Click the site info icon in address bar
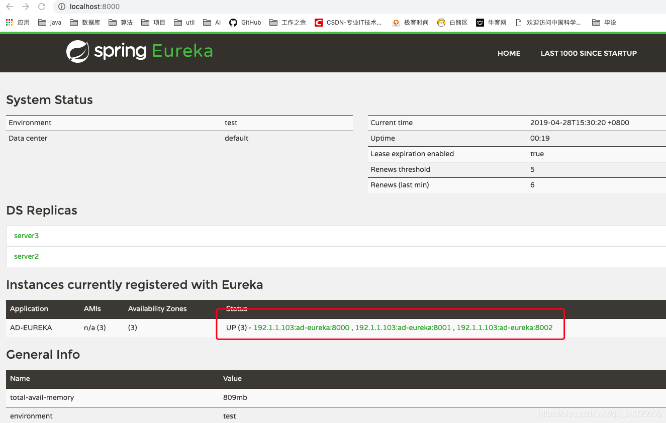The image size is (666, 423). tap(62, 7)
